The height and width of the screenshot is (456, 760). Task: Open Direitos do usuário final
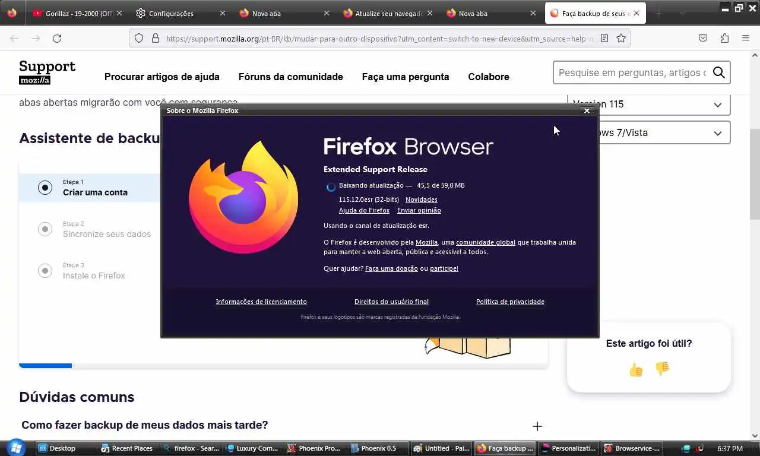coord(391,302)
